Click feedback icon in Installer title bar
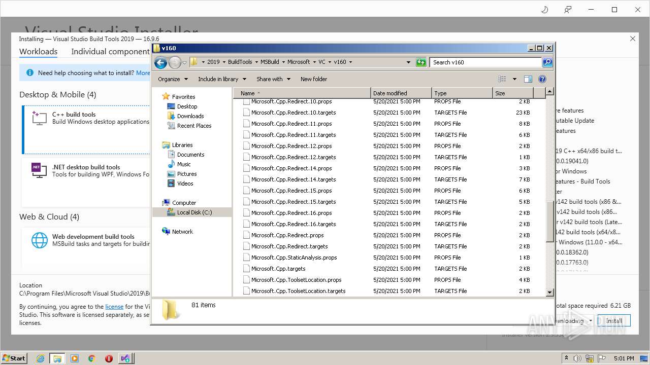 click(x=568, y=10)
